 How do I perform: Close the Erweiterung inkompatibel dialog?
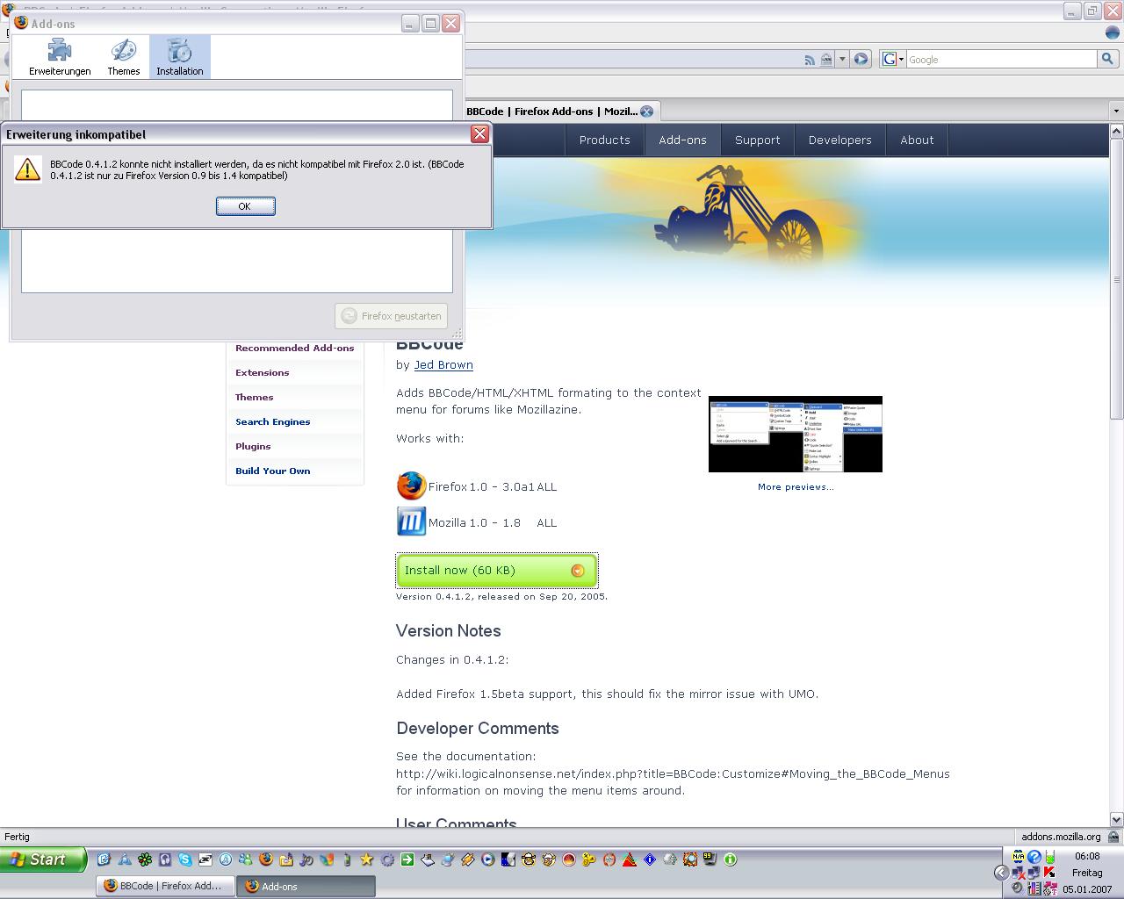click(x=479, y=133)
